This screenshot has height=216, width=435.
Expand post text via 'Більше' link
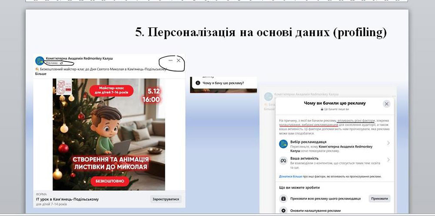[41, 73]
